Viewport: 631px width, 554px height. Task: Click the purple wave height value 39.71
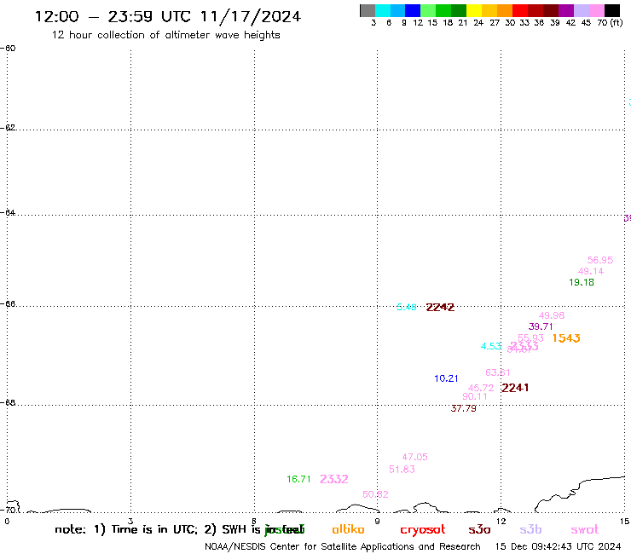click(541, 326)
